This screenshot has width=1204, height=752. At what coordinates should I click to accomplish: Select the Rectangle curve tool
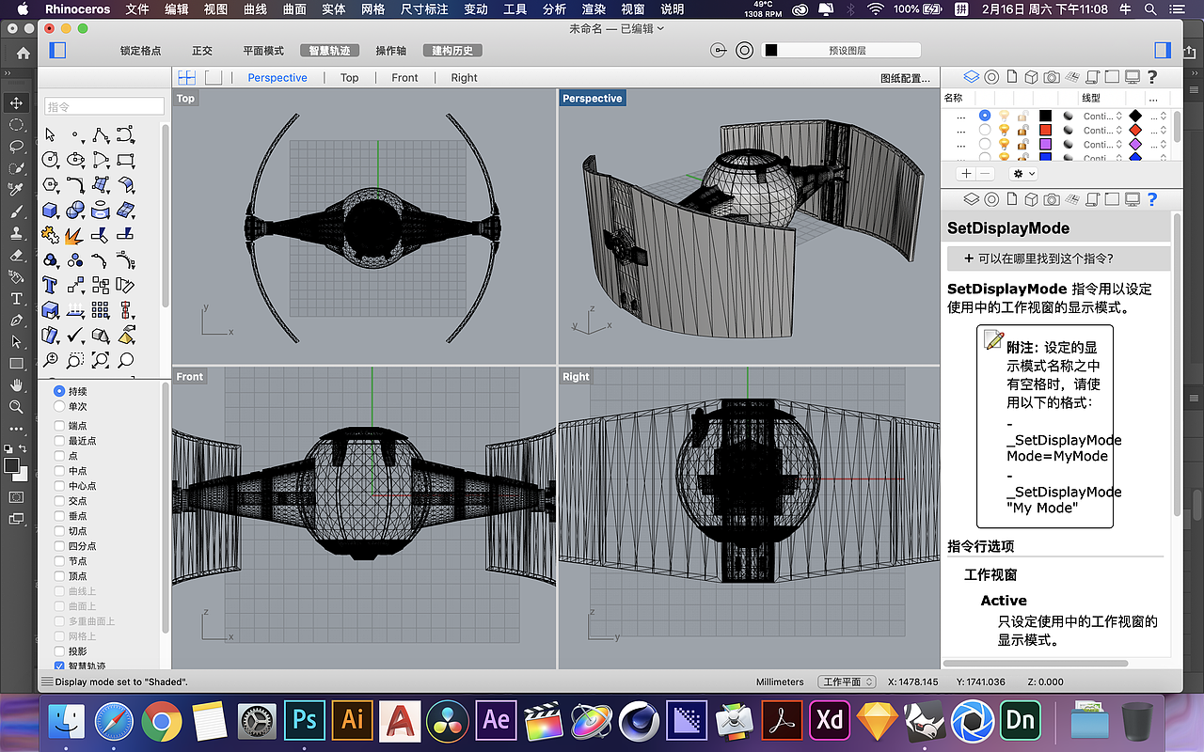pyautogui.click(x=126, y=160)
